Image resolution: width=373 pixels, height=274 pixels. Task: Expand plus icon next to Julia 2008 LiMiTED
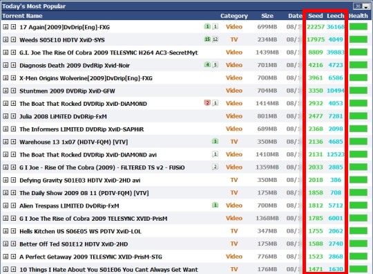14,116
